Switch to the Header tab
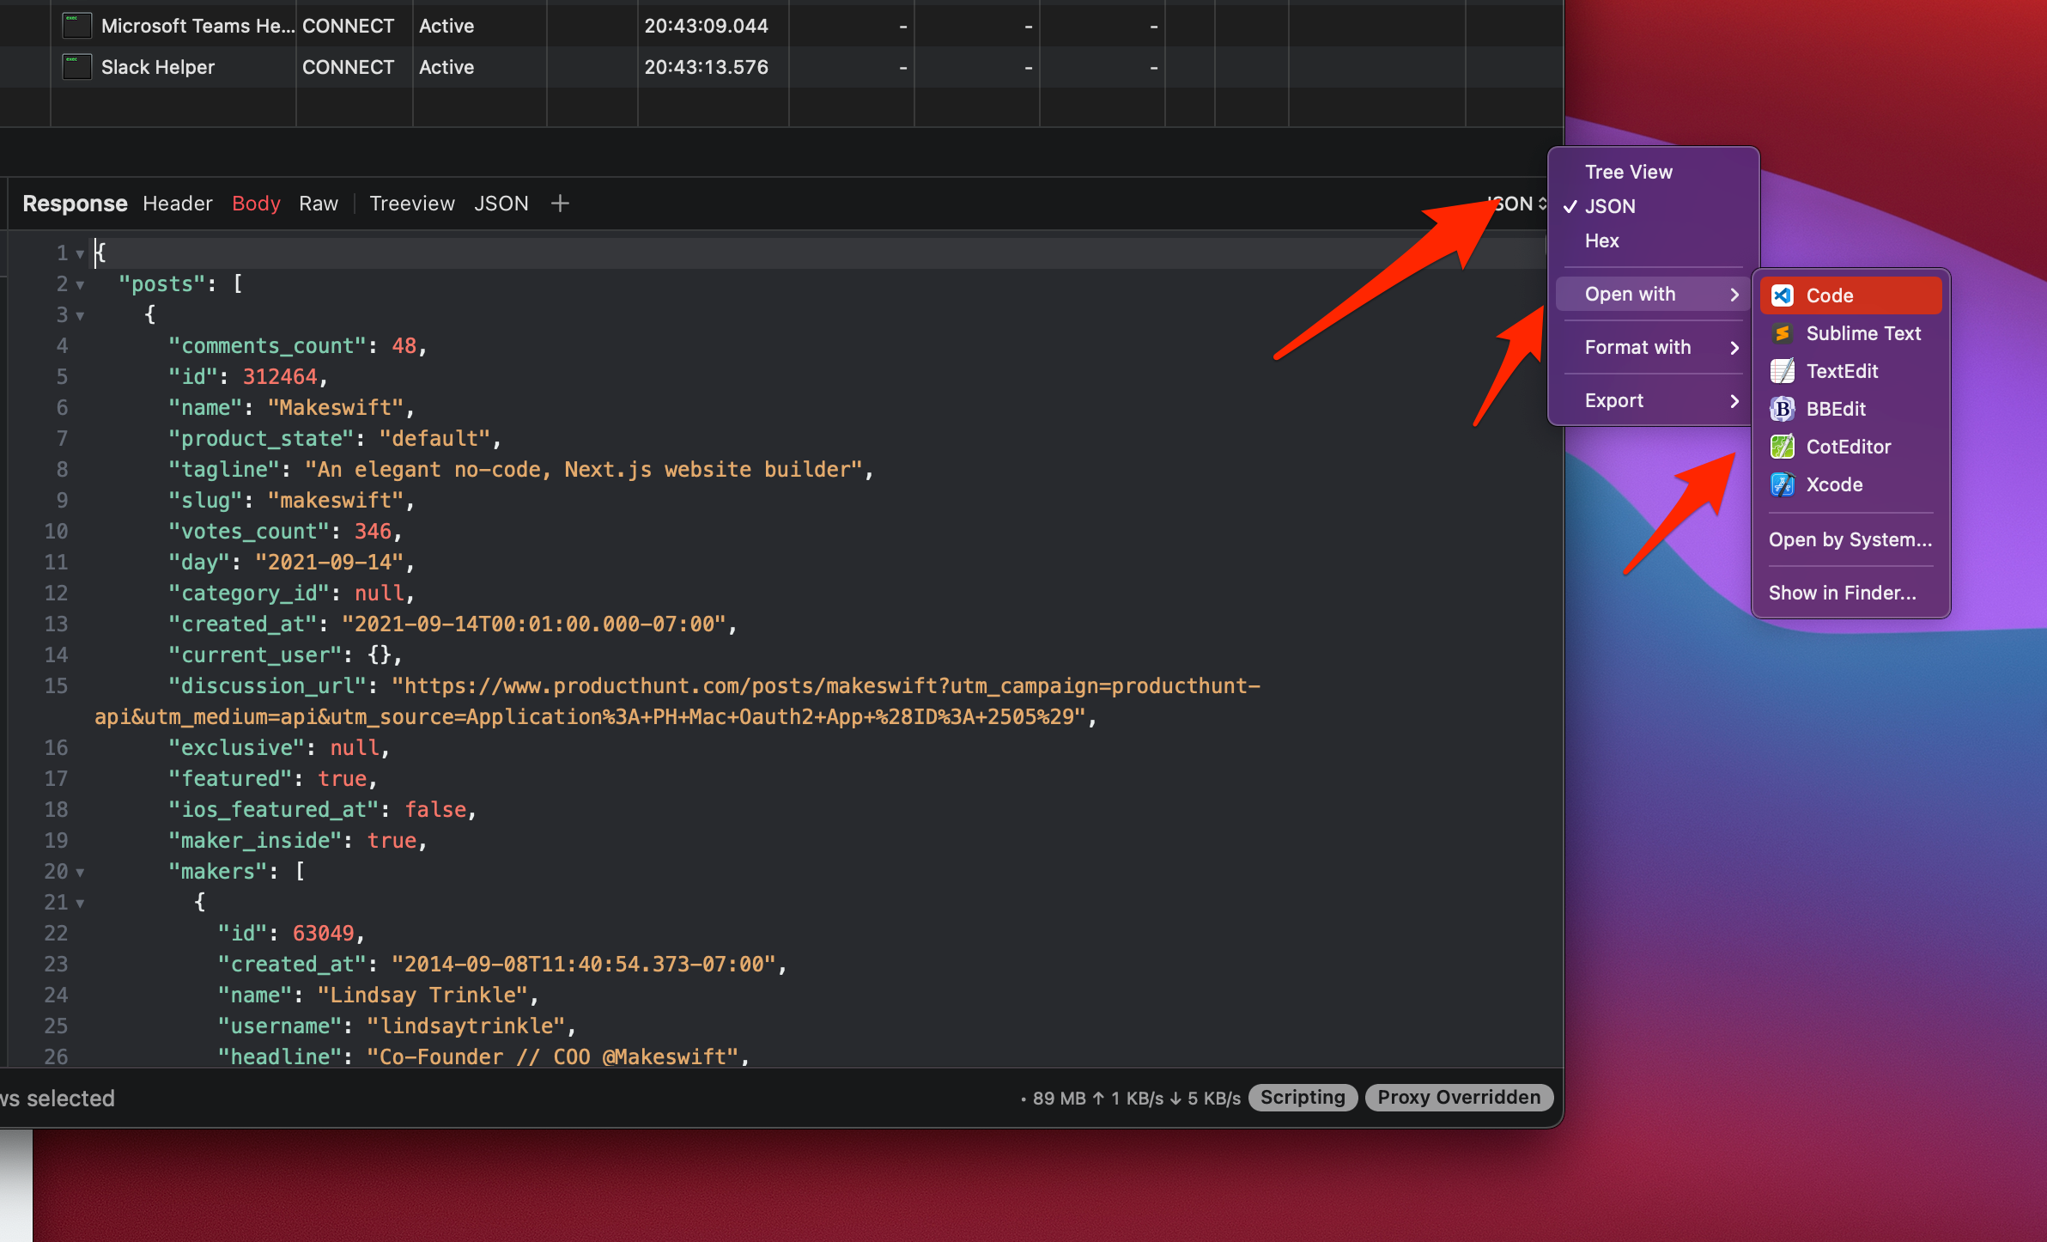 pyautogui.click(x=178, y=204)
